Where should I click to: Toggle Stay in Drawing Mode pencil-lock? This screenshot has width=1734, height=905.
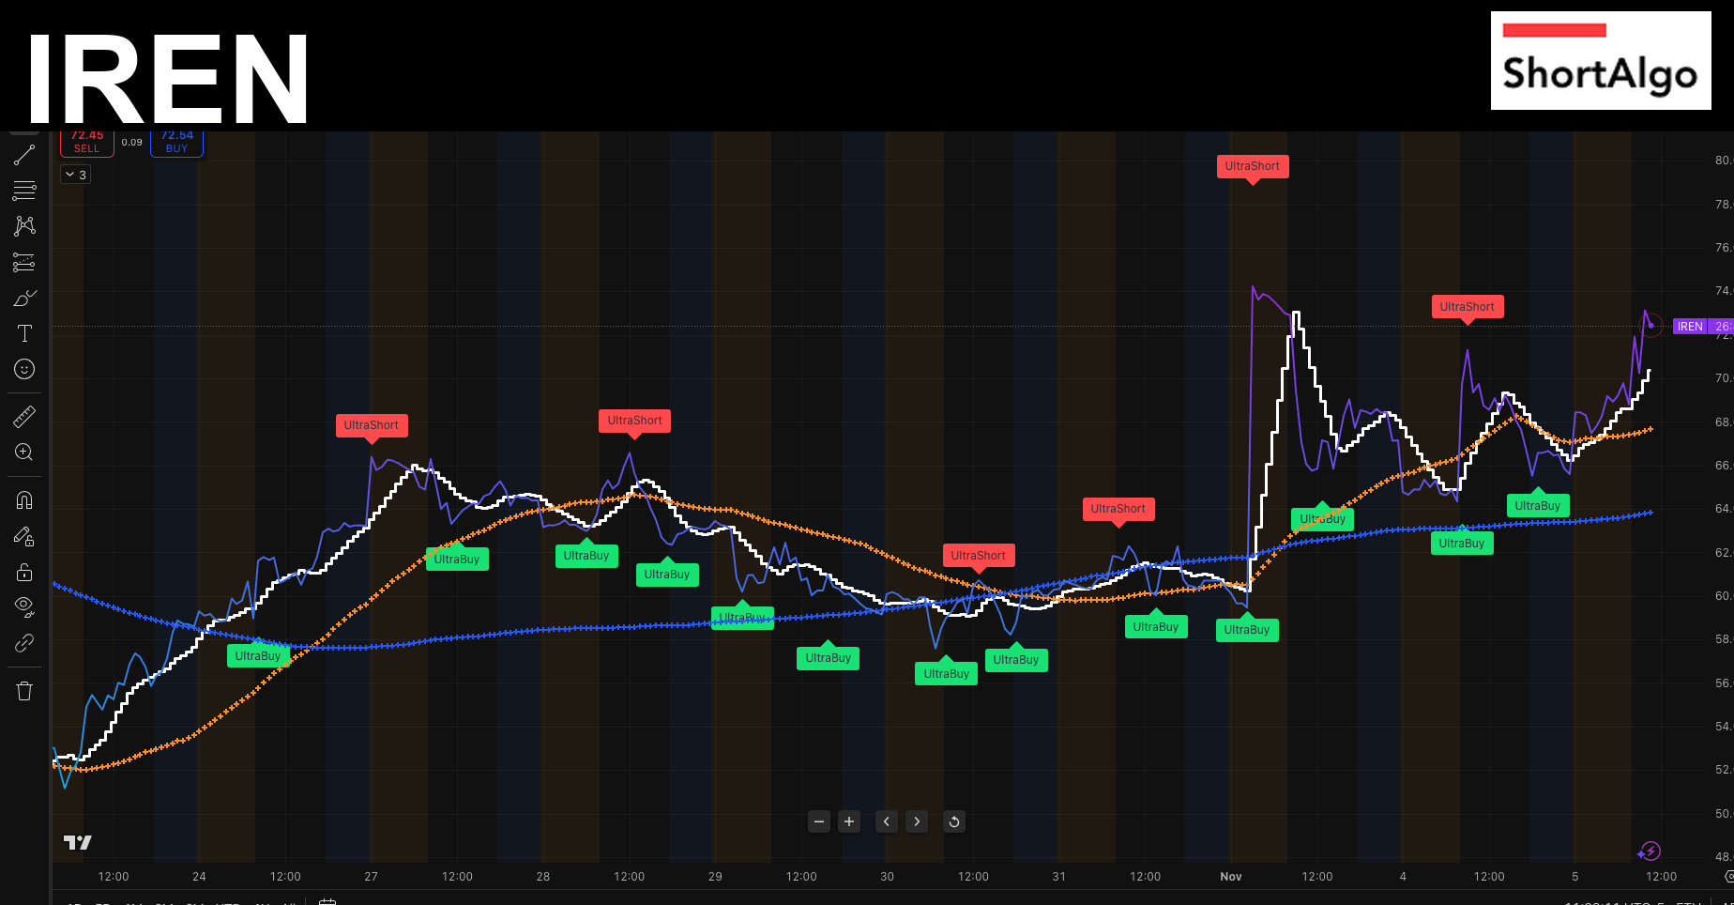point(24,536)
